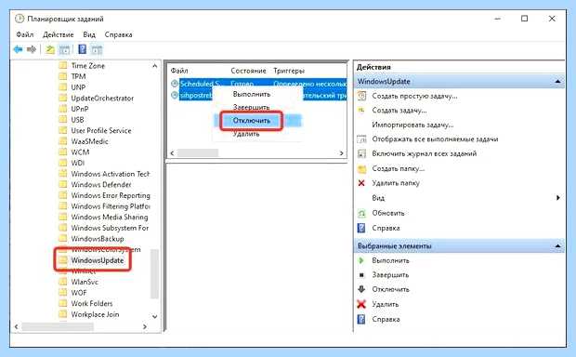Open the Действие menu
576x357 pixels.
(x=58, y=34)
